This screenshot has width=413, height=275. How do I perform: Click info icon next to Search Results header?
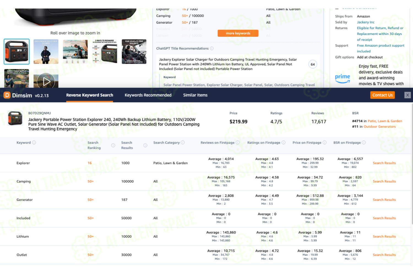tap(145, 145)
